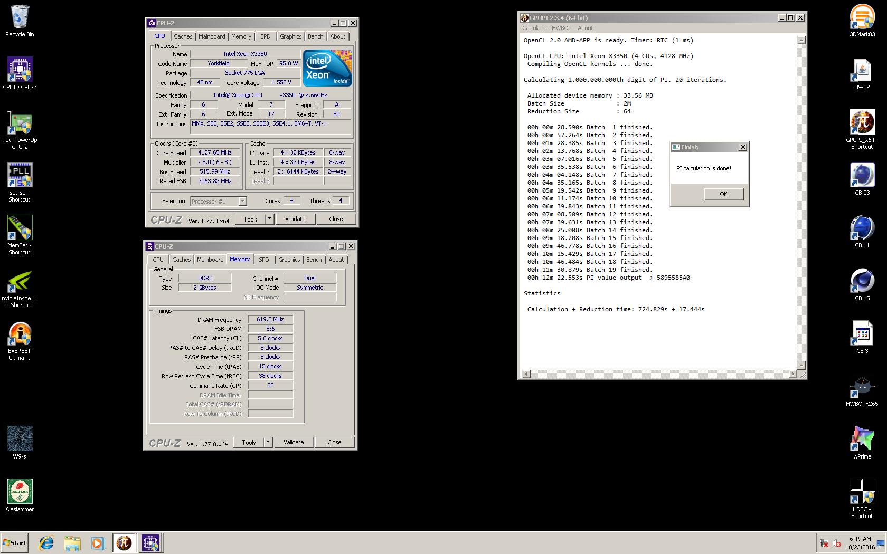
Task: Open the GB 3 desktop icon
Action: pos(862,337)
